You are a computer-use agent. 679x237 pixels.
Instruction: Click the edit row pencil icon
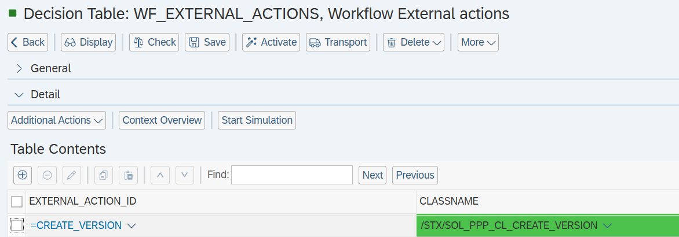click(x=71, y=175)
